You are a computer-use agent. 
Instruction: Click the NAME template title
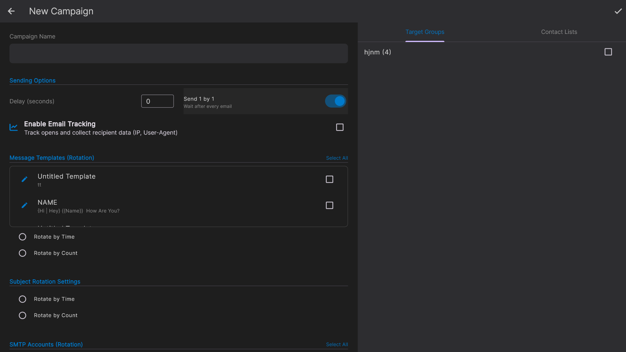(47, 202)
